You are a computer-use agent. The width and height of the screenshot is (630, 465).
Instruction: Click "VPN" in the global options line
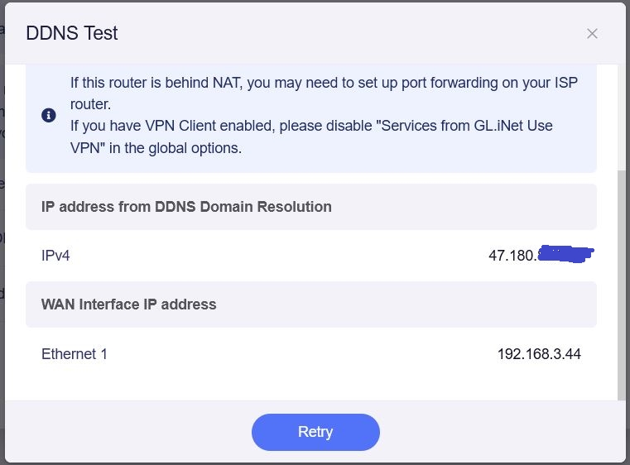point(86,149)
